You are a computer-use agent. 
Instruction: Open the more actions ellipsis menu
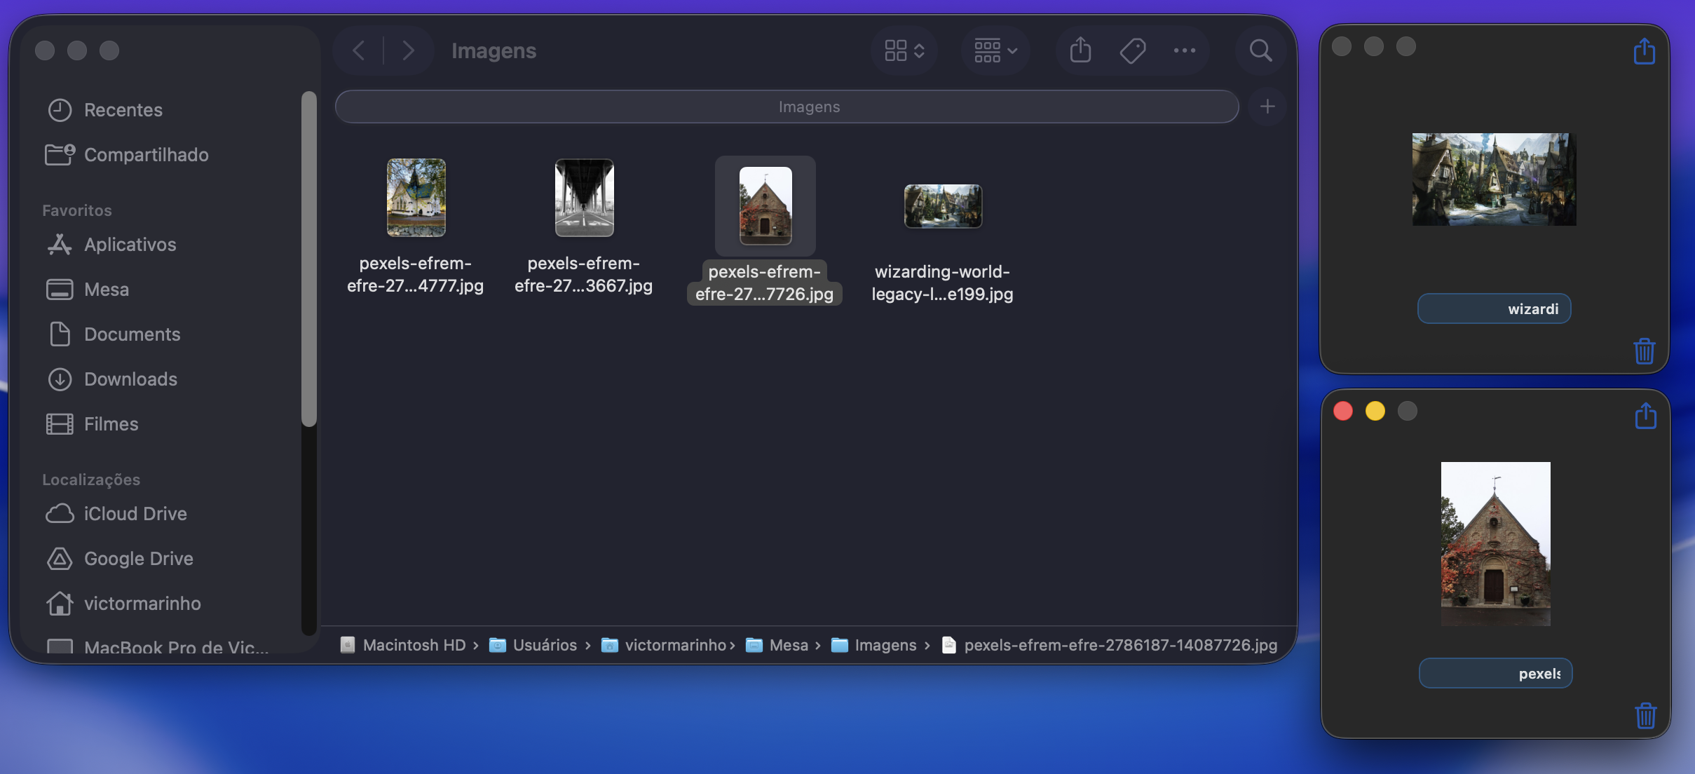(x=1184, y=50)
